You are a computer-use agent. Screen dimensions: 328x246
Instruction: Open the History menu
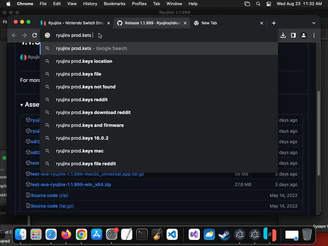[90, 4]
